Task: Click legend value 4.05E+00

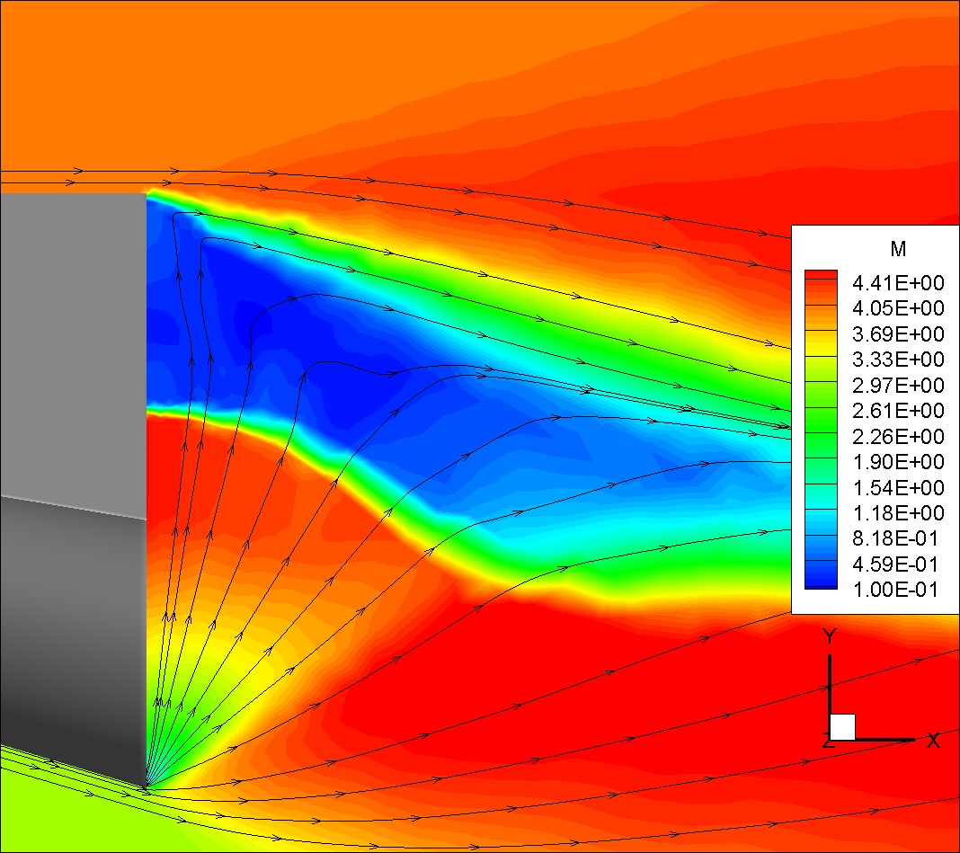Action: click(898, 308)
